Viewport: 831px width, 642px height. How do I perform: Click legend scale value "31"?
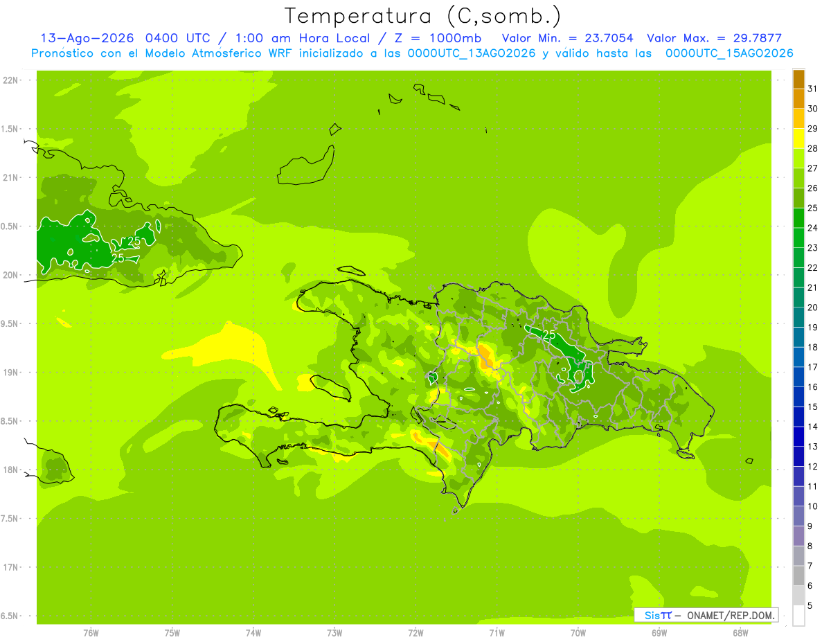pos(813,89)
